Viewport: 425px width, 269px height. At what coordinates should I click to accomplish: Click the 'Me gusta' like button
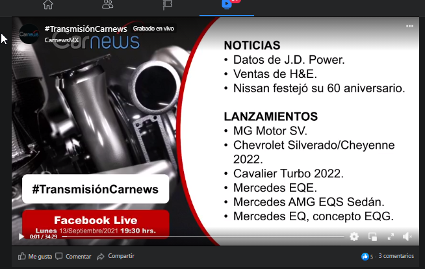pyautogui.click(x=35, y=256)
